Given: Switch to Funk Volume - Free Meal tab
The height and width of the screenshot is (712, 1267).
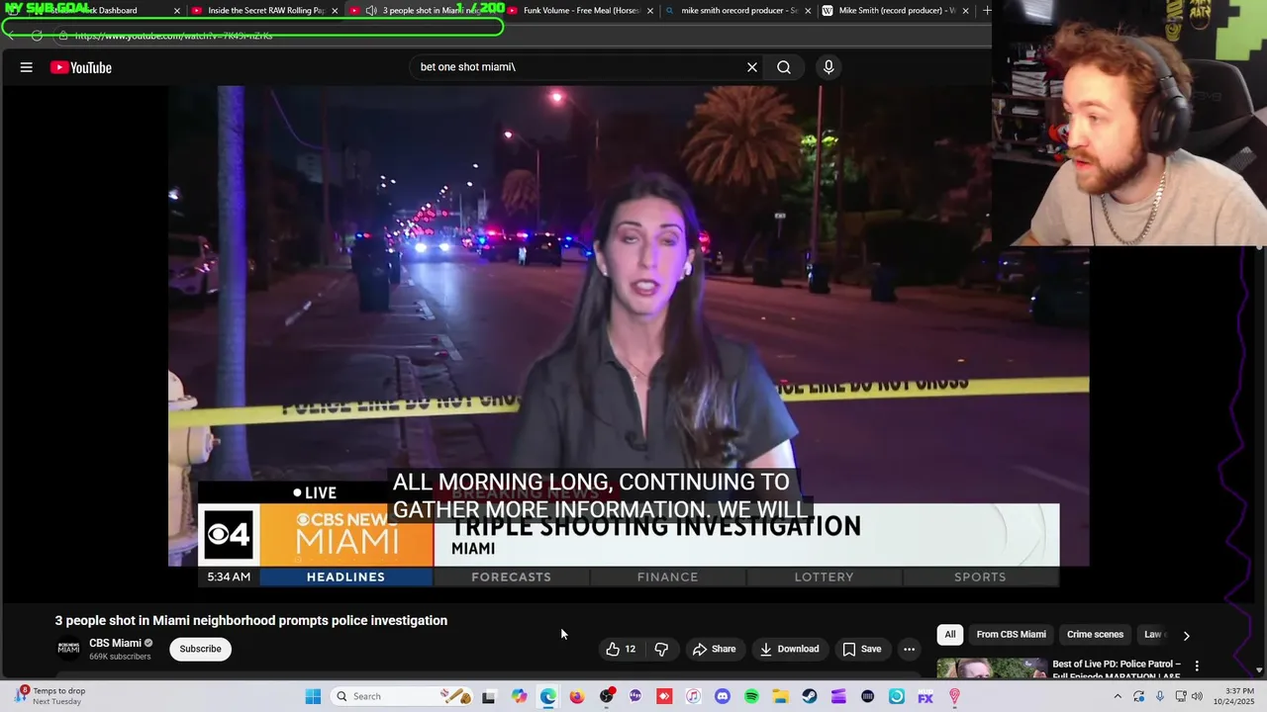Looking at the screenshot, I should coord(580,11).
